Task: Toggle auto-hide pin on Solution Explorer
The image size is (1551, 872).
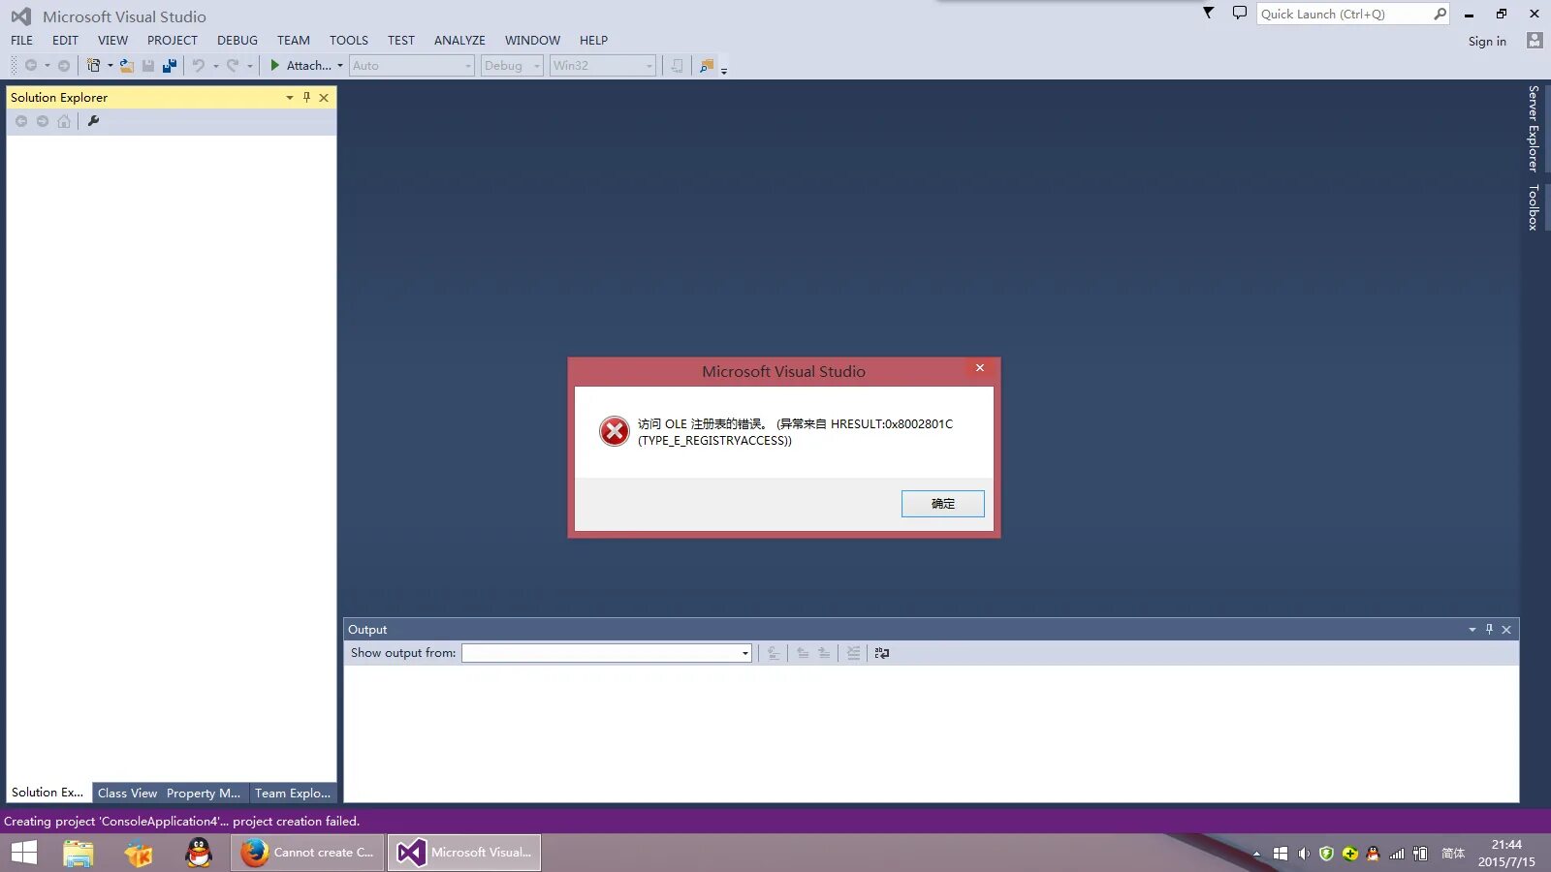Action: click(306, 97)
